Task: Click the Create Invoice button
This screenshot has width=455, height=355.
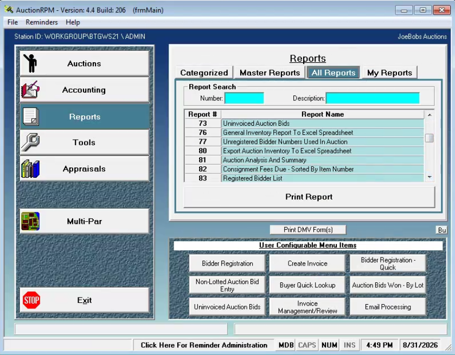Action: tap(307, 263)
